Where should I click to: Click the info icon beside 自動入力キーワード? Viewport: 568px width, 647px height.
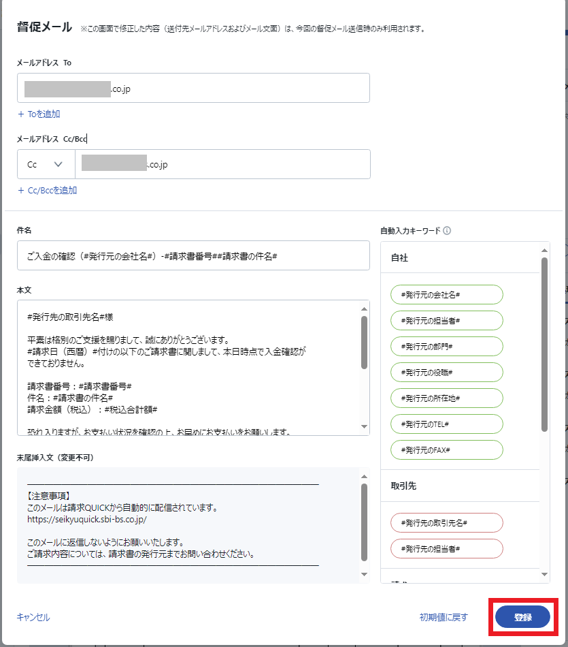[447, 231]
